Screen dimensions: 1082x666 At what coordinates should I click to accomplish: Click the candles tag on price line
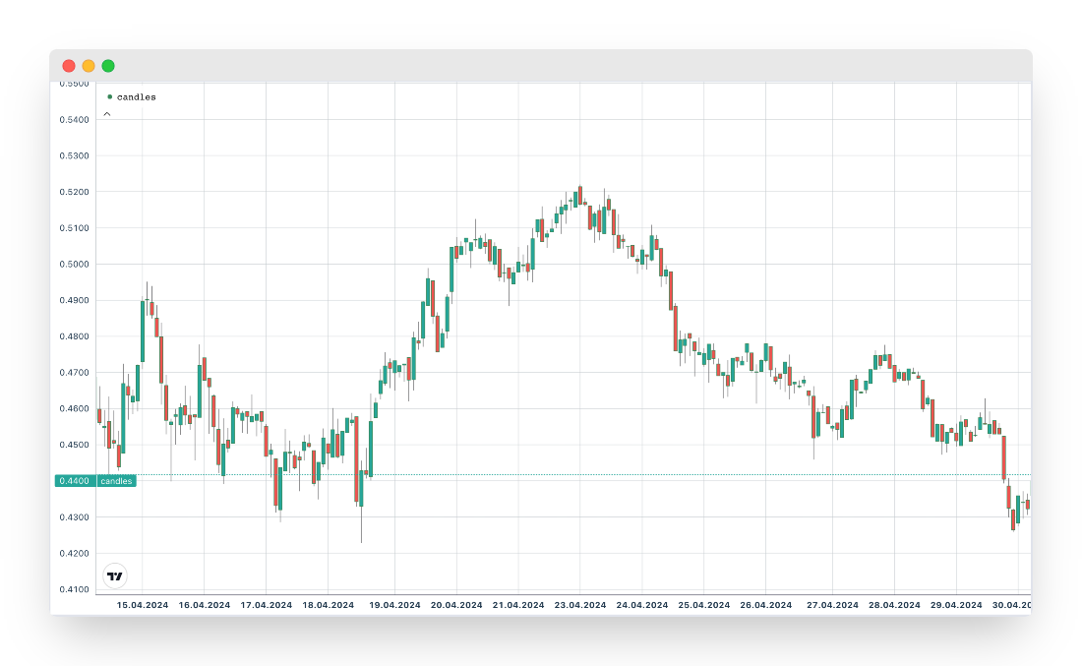[116, 481]
